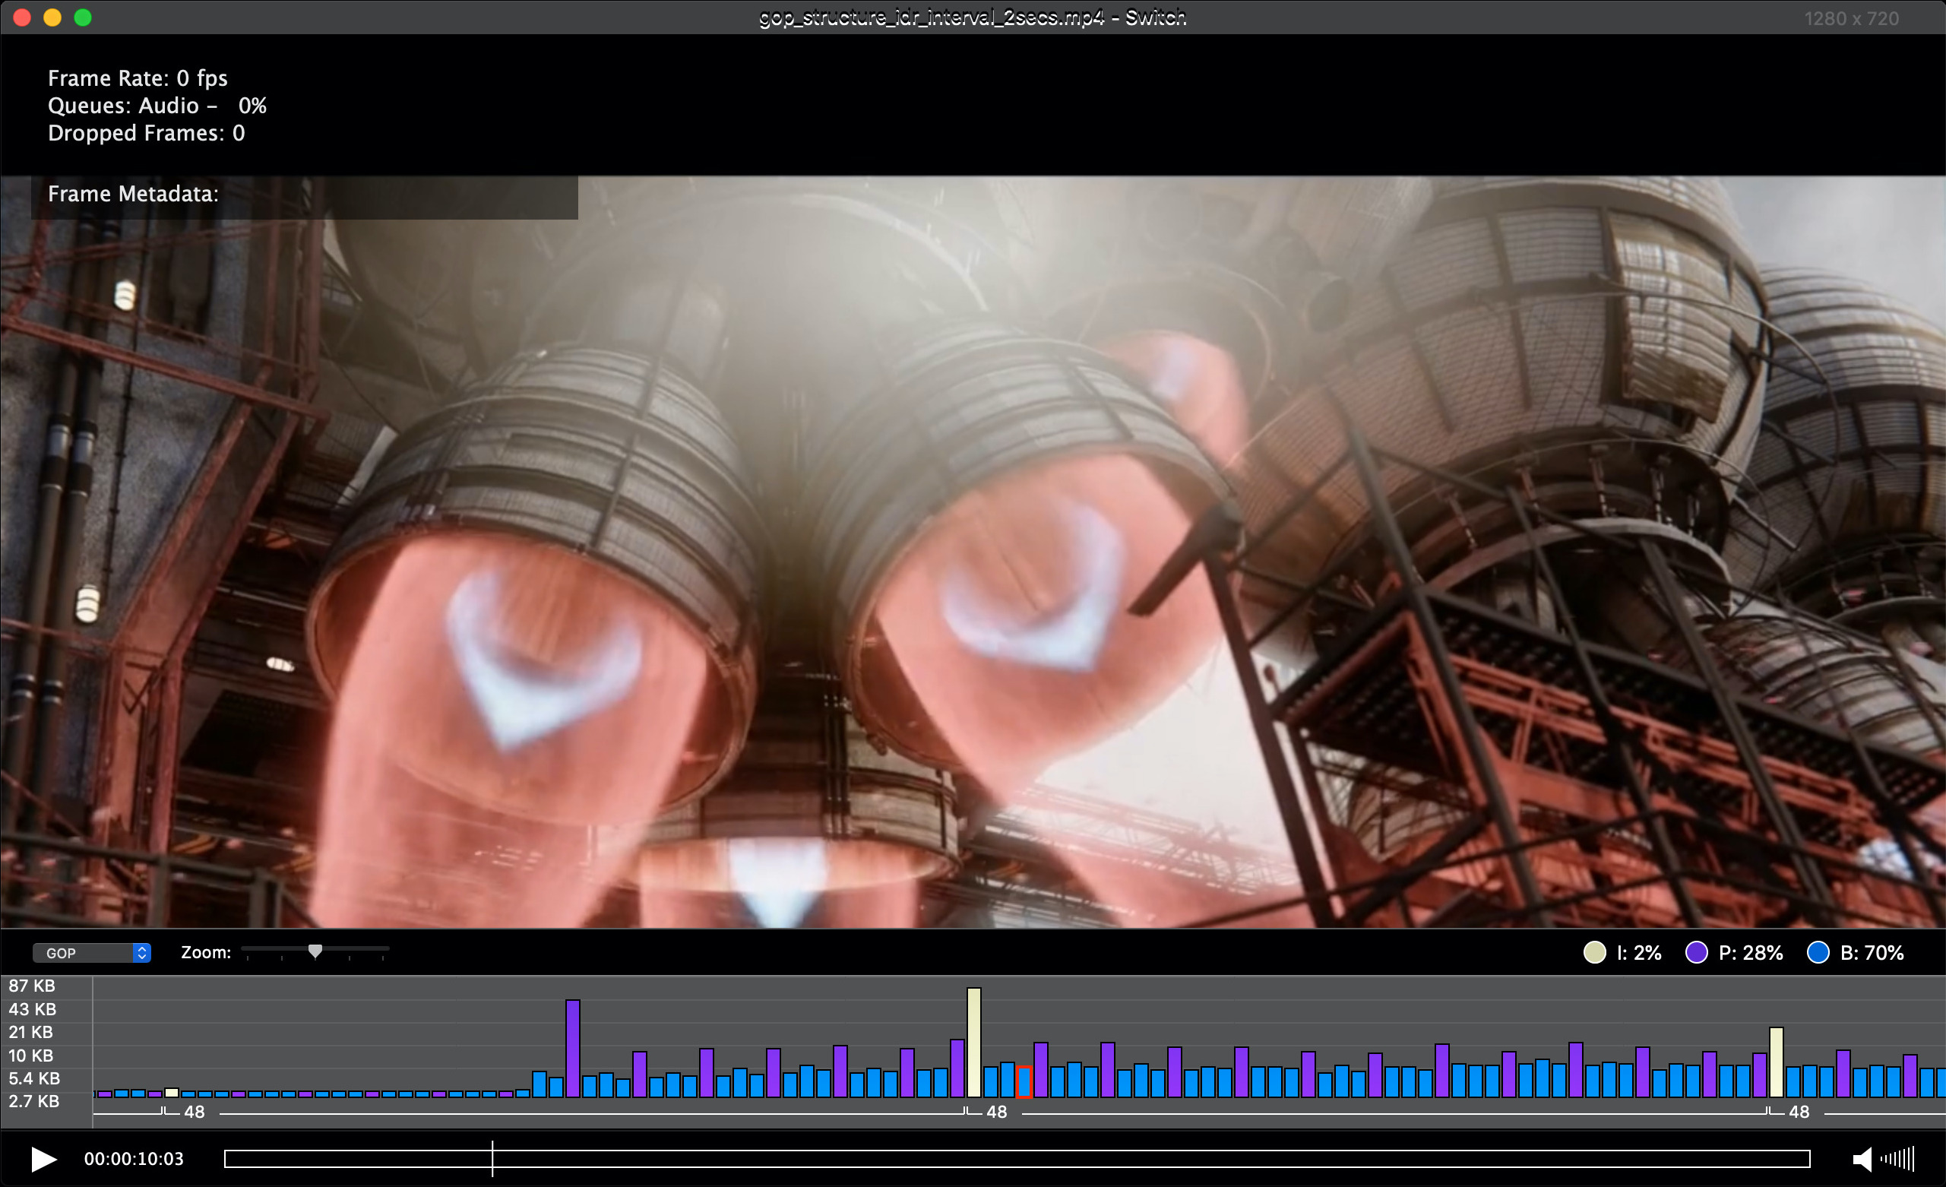1946x1187 pixels.
Task: Click the small cream I-frame bar at graph start
Action: (172, 1093)
